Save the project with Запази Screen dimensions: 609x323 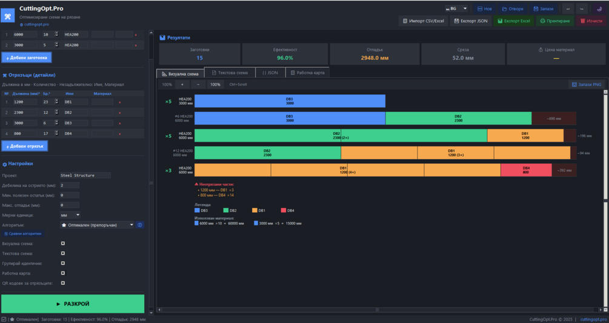click(x=544, y=9)
